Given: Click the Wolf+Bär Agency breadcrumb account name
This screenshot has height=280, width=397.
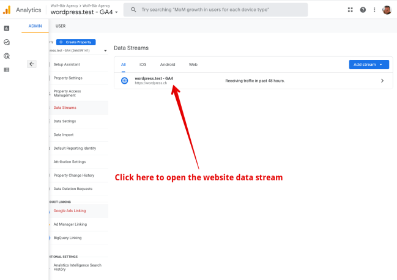Looking at the screenshot, I should (x=64, y=6).
